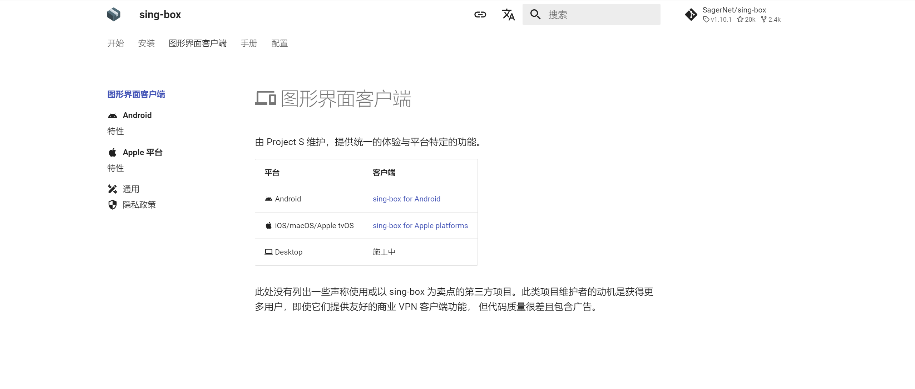This screenshot has width=915, height=389.
Task: Focus the 搜索 search field
Action: [591, 15]
